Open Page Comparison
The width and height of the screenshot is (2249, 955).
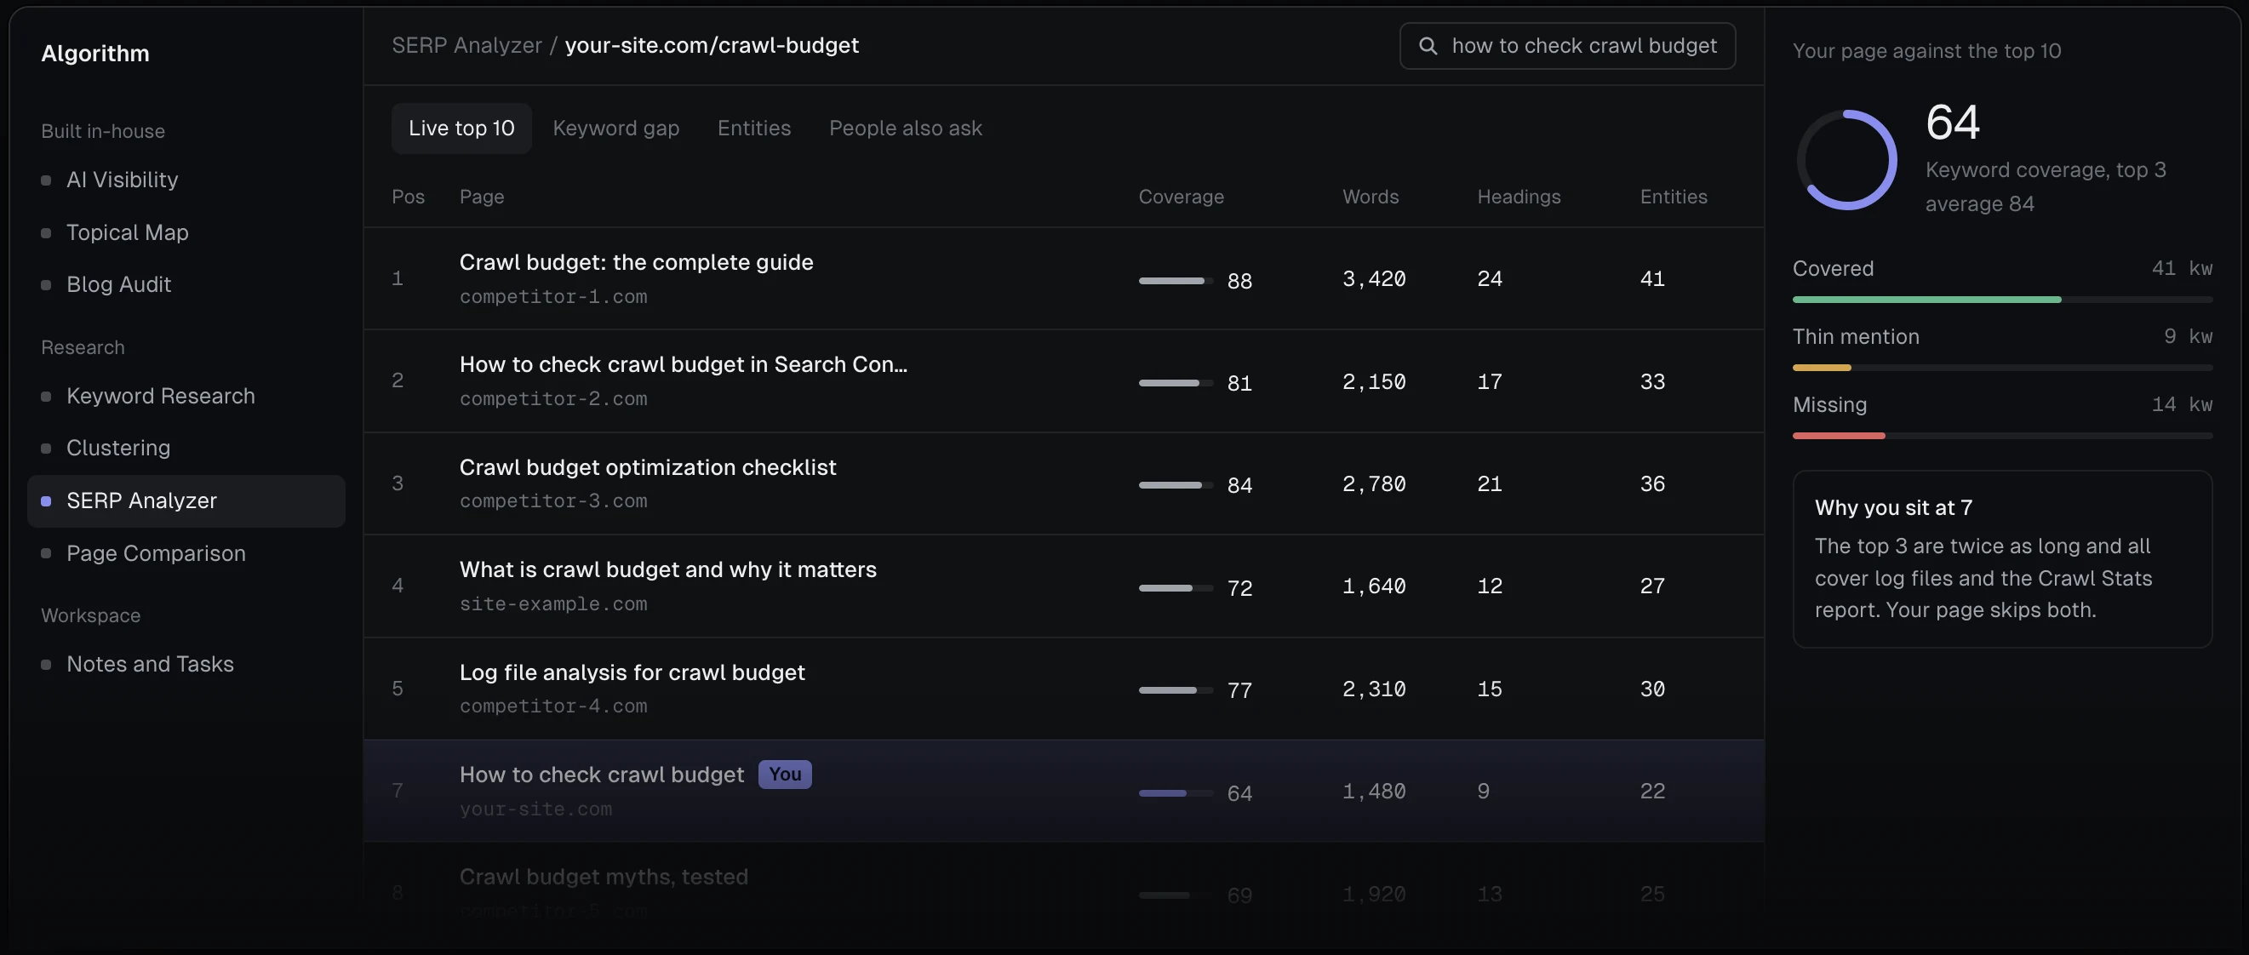click(x=186, y=553)
